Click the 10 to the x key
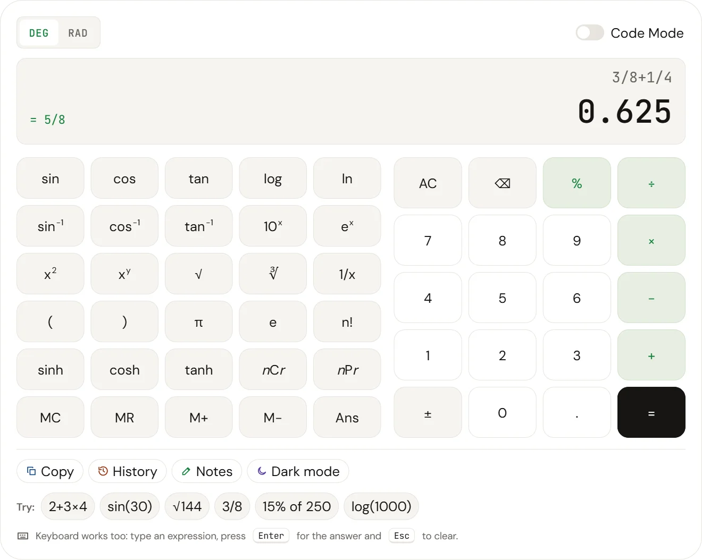The width and height of the screenshot is (702, 560). tap(273, 226)
